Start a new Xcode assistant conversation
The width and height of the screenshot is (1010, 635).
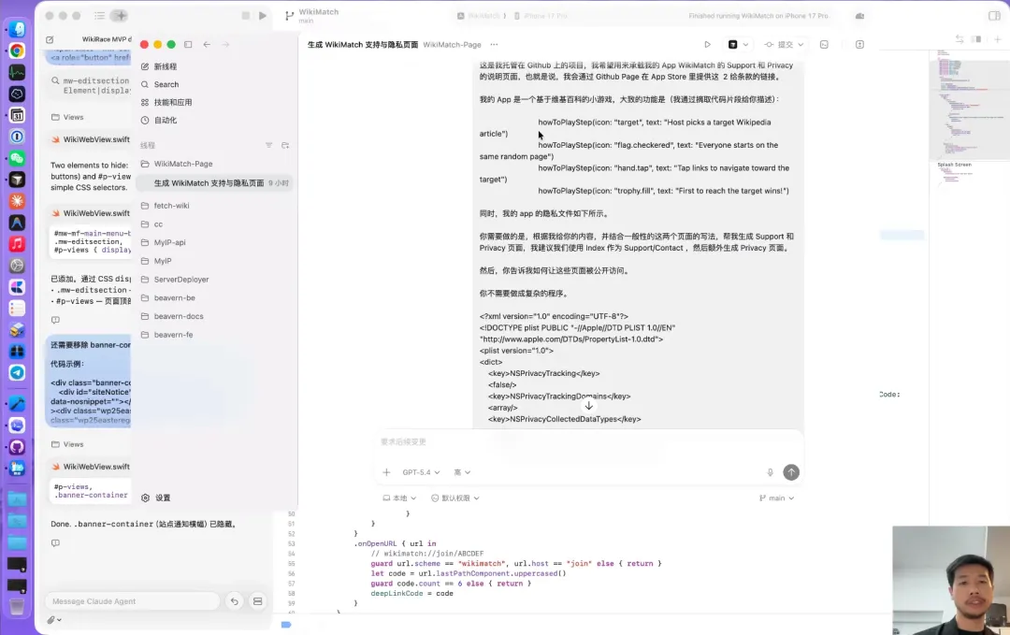50,39
